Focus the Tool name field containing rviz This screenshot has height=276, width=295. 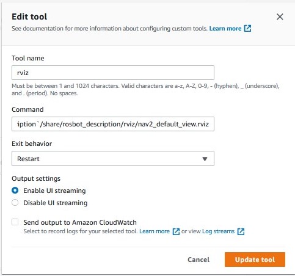113,73
